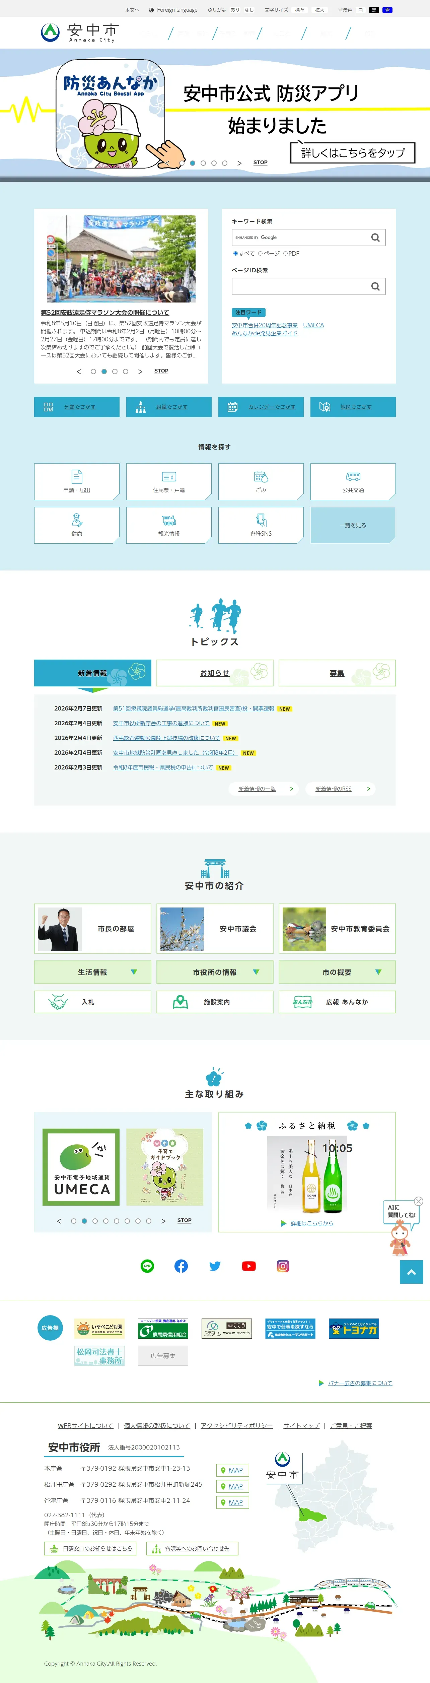
Task: Stop the marathon news carousel
Action: pos(161,371)
